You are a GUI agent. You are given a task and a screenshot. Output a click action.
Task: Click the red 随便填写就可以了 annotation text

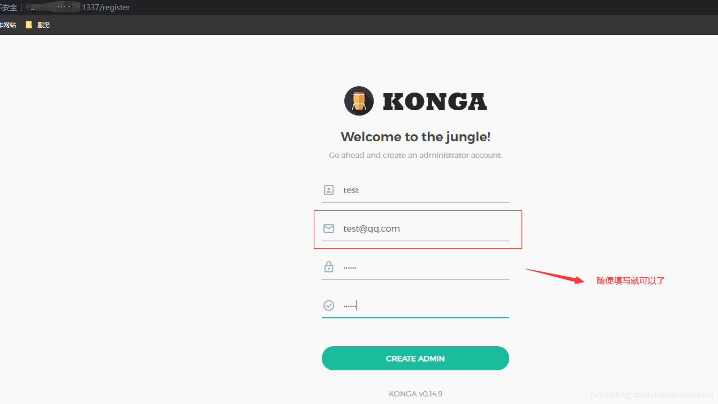coord(631,280)
